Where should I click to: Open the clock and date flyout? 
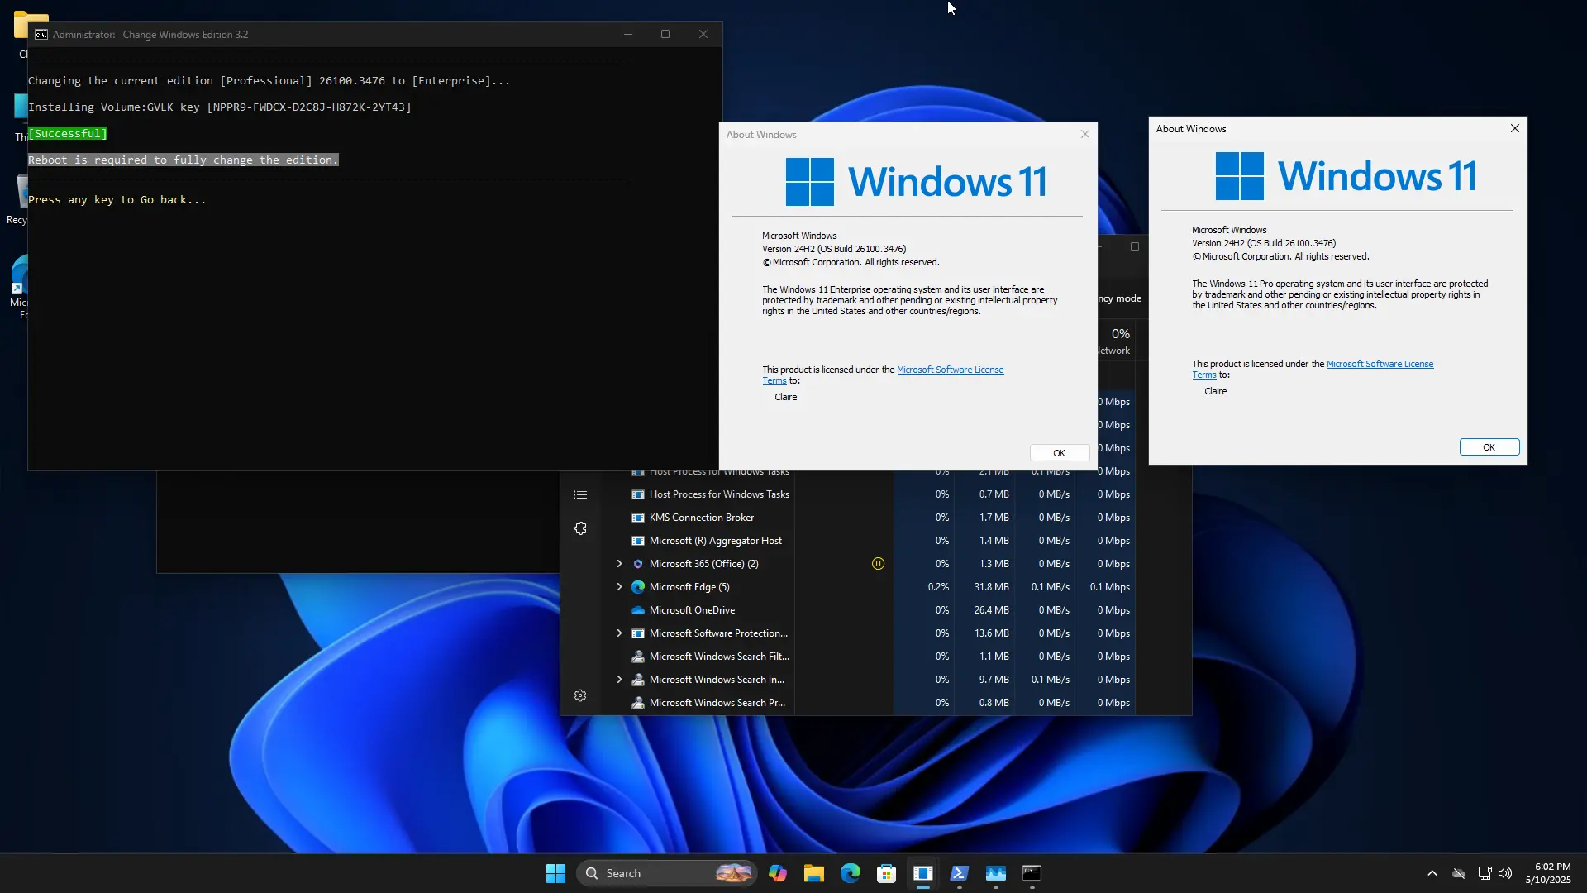coord(1548,873)
